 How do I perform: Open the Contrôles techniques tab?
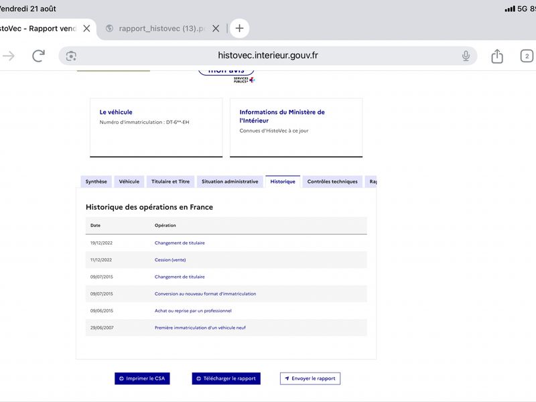[332, 182]
